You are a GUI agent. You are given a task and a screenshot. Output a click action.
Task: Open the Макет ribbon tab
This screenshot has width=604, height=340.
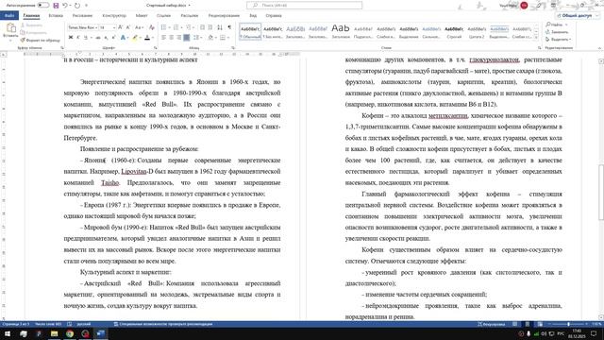point(142,16)
